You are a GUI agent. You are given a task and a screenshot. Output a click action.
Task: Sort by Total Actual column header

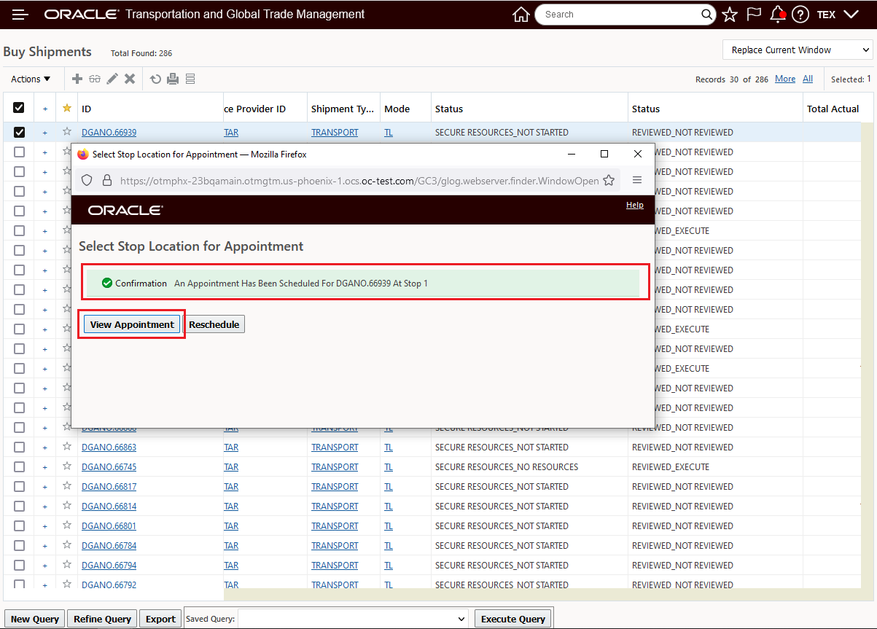(x=833, y=109)
